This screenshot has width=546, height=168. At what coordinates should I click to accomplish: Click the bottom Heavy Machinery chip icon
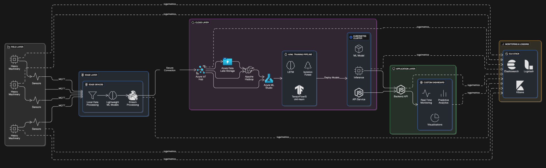point(14,129)
